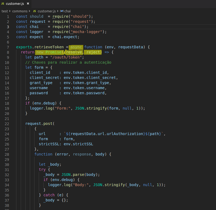Viewport: 216px width, 210px height.
Task: Click 'JSON.parse(body)' on line 32
Action: tap(80, 175)
